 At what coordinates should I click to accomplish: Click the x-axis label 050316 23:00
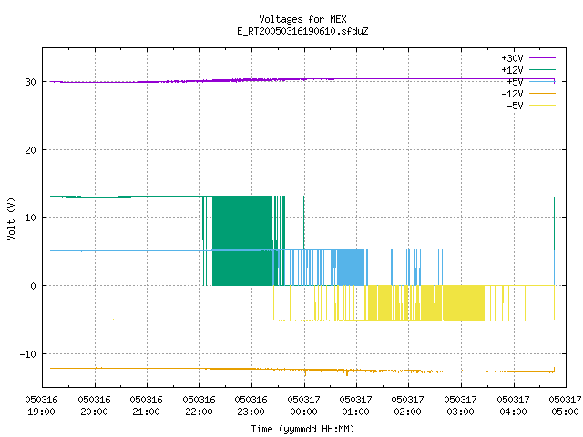click(x=251, y=405)
